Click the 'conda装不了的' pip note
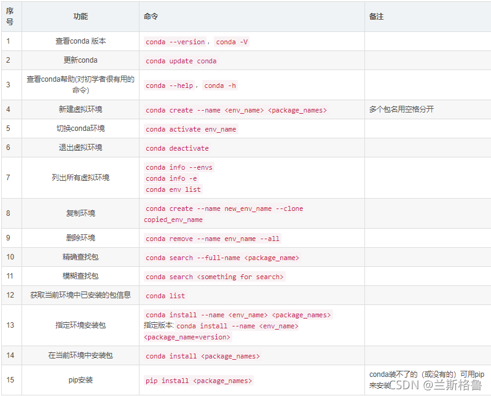 tap(426, 380)
